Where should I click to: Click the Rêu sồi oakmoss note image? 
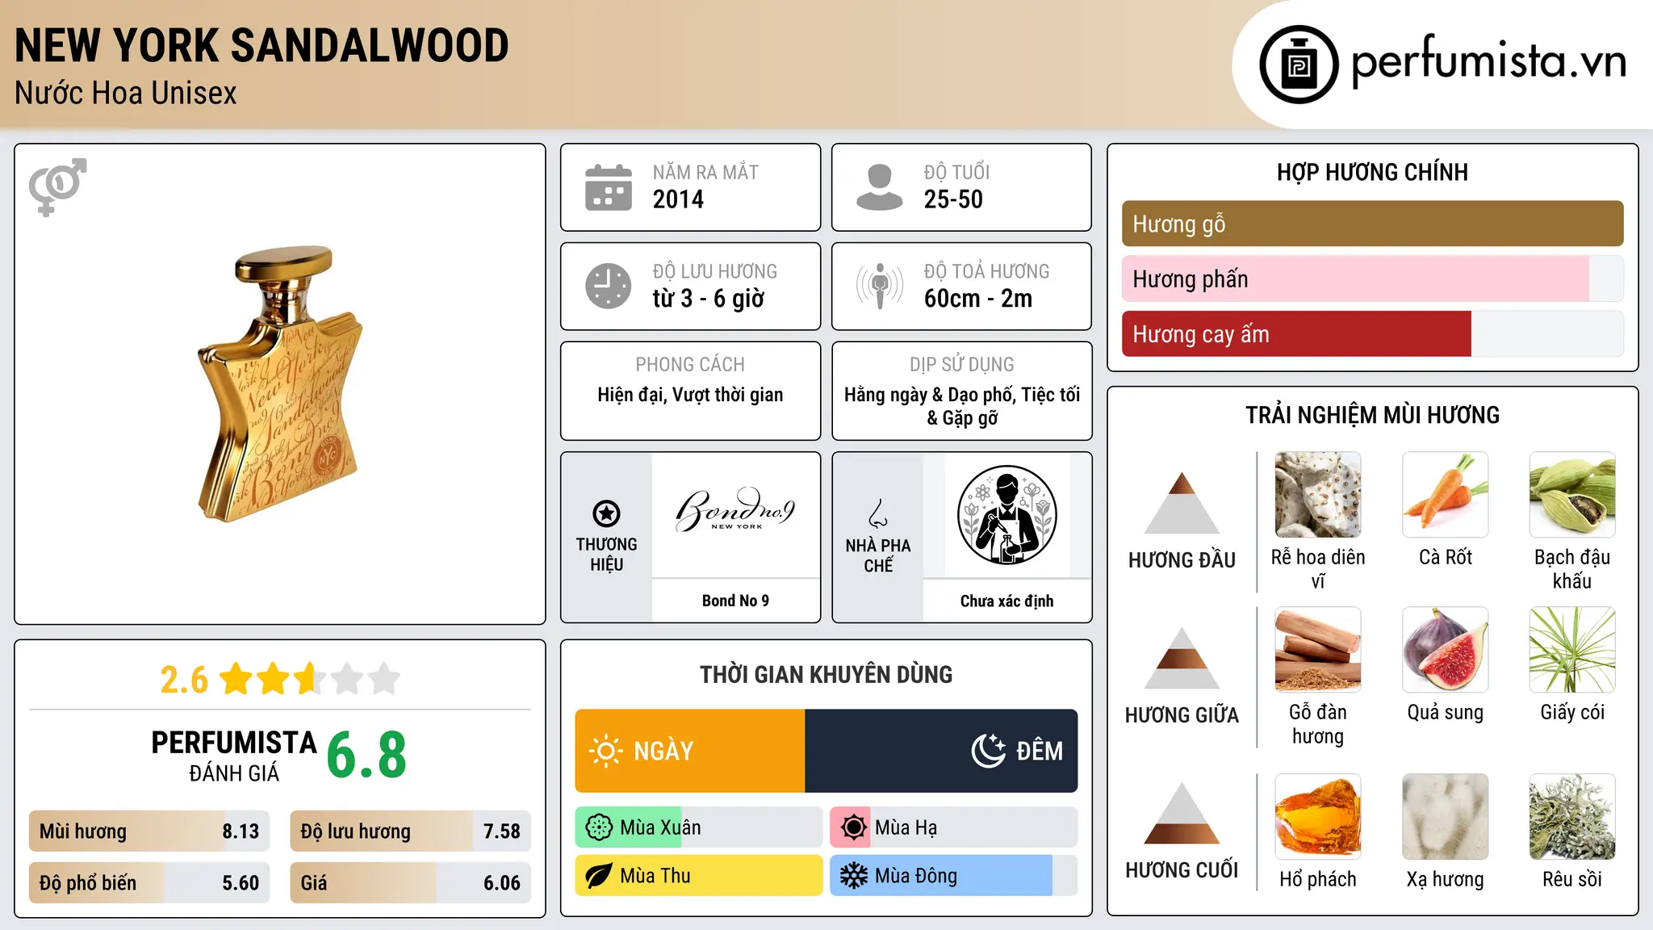pyautogui.click(x=1572, y=816)
